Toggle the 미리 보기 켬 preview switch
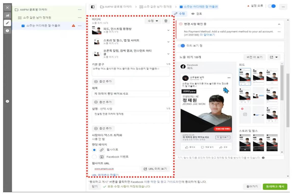Viewport: 294px width, 194px height. pos(182,46)
